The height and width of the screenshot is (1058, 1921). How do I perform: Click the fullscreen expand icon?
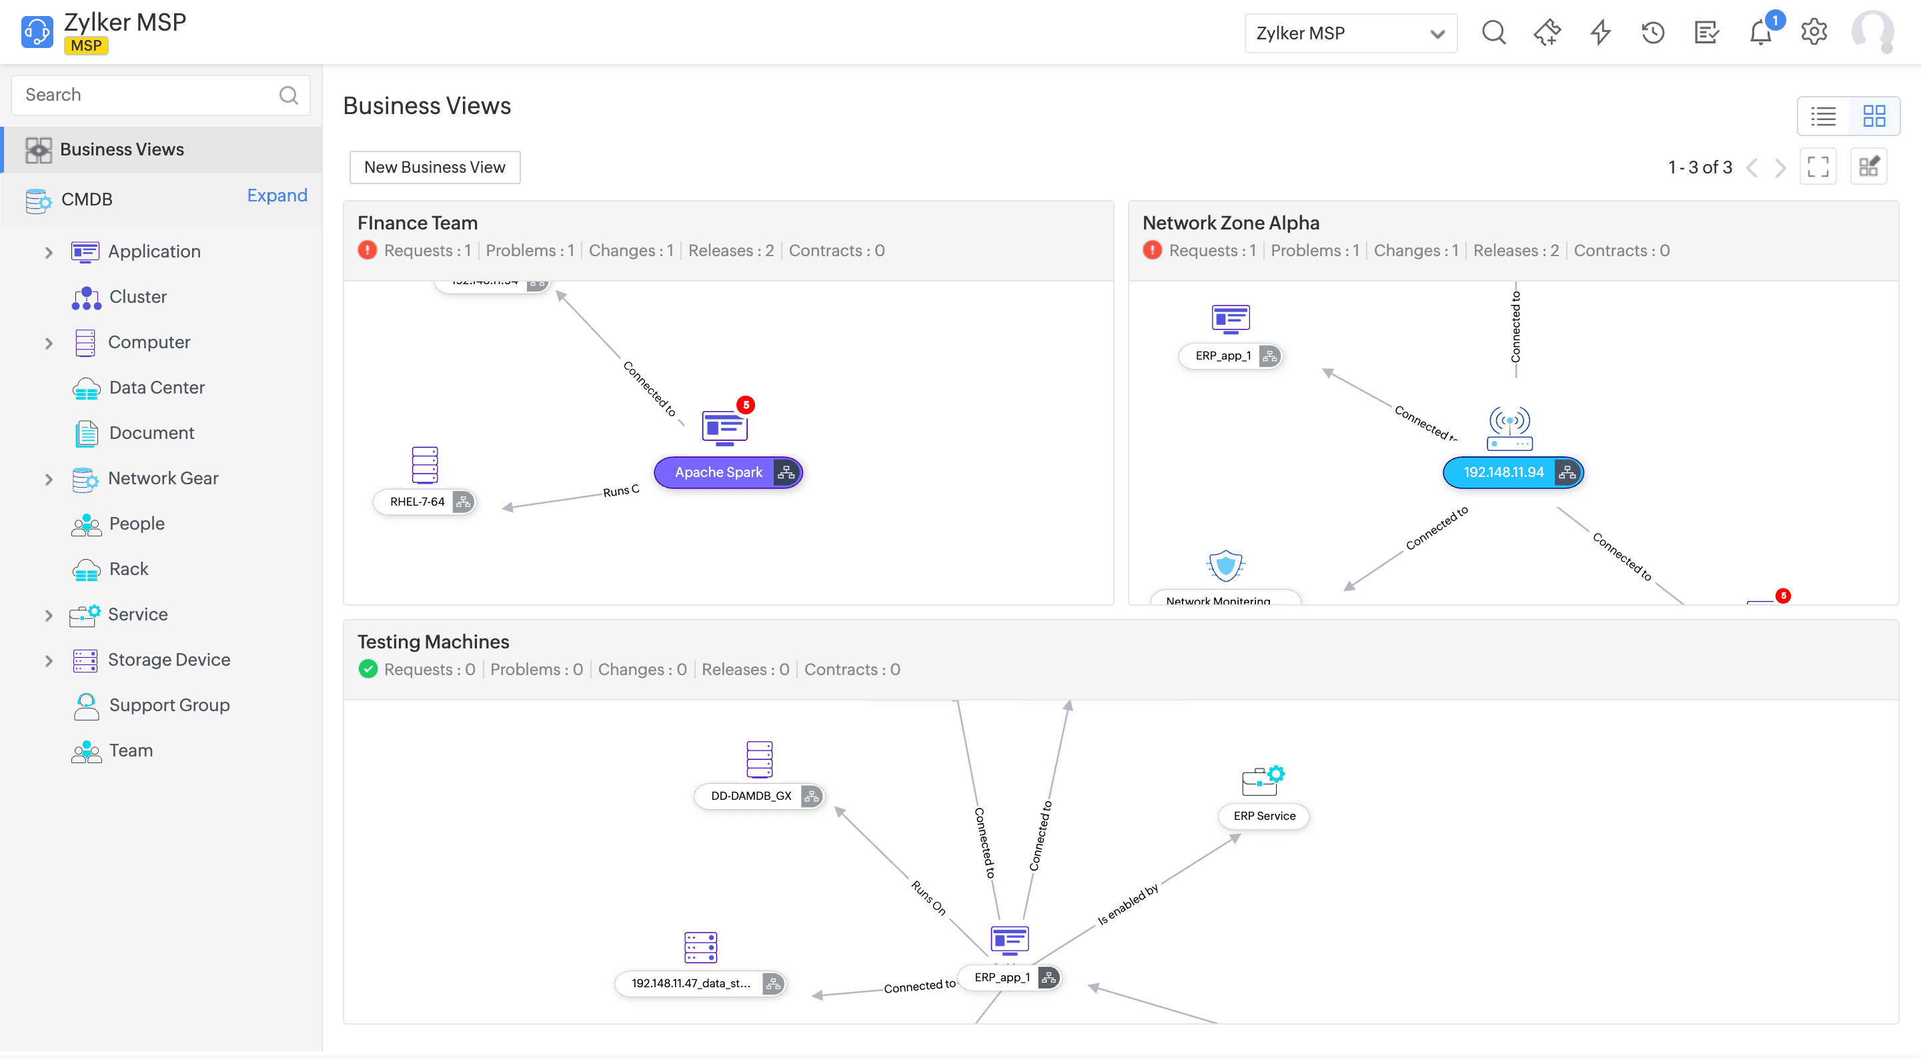[x=1818, y=167]
